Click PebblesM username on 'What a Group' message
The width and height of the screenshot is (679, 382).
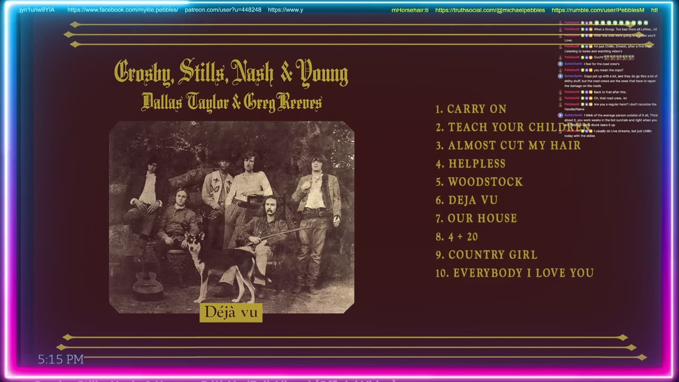tap(572, 29)
